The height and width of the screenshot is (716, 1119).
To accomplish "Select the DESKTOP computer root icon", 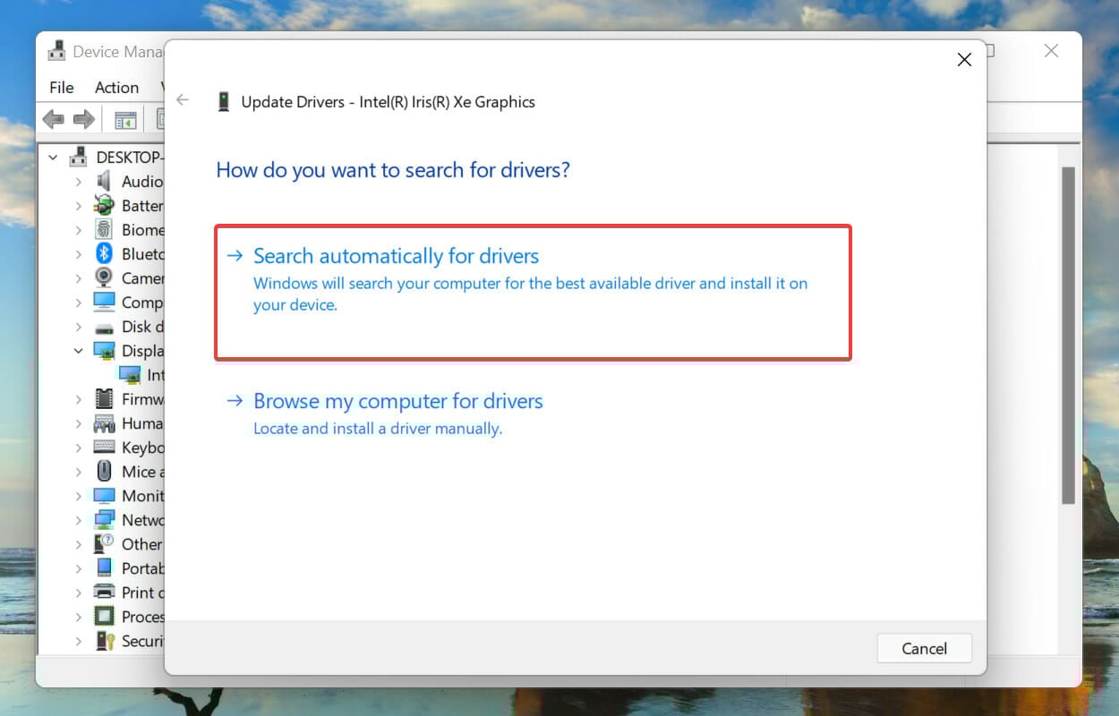I will pyautogui.click(x=79, y=158).
